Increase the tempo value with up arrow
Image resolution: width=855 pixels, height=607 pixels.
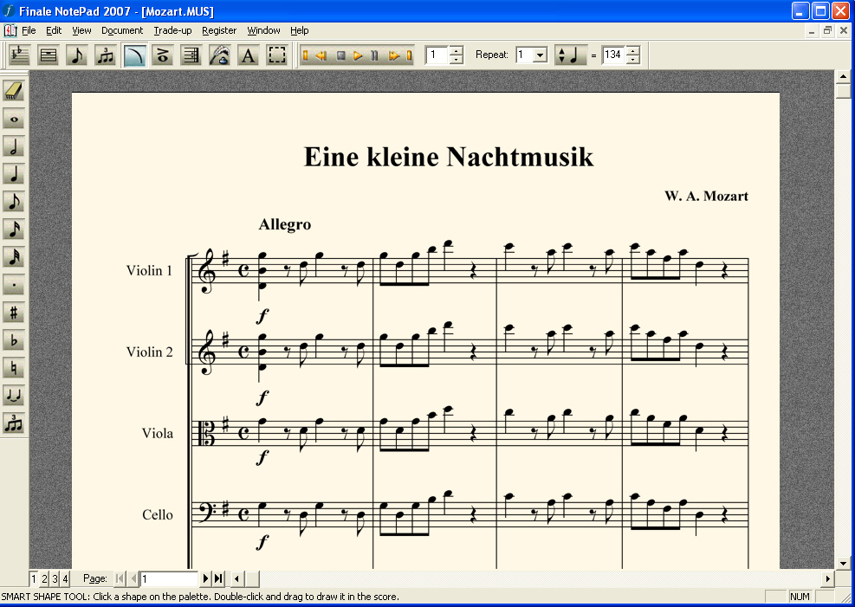point(632,51)
